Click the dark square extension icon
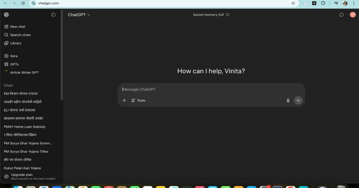The width and height of the screenshot is (359, 188). 314,3
